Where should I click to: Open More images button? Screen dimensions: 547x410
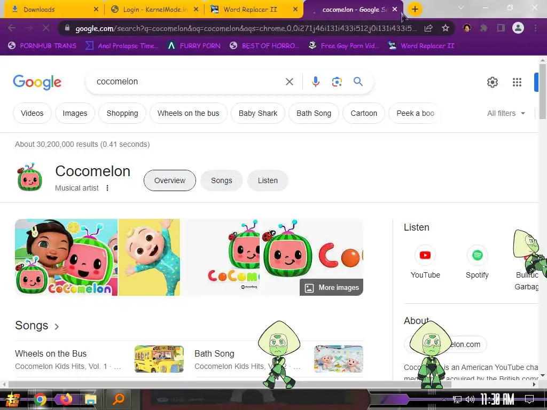click(x=331, y=287)
